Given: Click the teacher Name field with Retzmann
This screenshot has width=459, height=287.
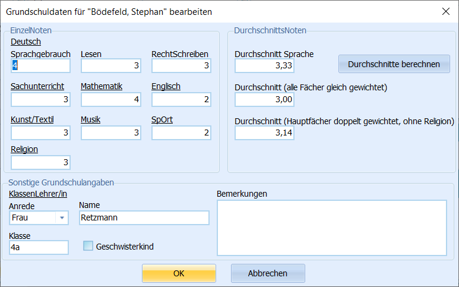Looking at the screenshot, I should [x=144, y=218].
